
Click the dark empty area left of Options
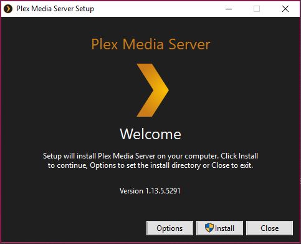73,228
